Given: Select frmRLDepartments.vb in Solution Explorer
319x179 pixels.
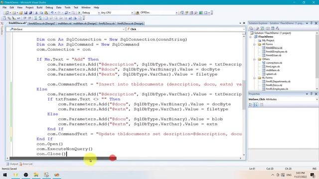Looking at the screenshot, I should (278, 82).
